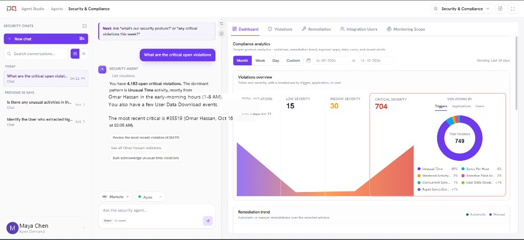Open the Integration Users tab
524x240 pixels.
[359, 29]
